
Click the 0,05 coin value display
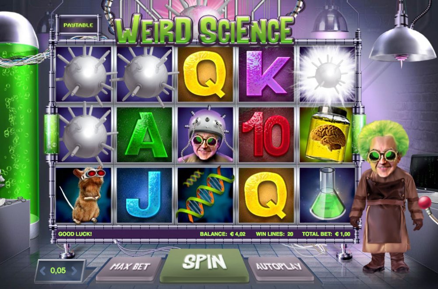tap(58, 270)
